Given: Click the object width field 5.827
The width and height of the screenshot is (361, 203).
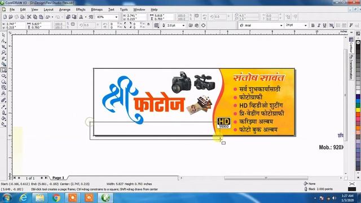Looking at the screenshot, I should click(x=41, y=24).
